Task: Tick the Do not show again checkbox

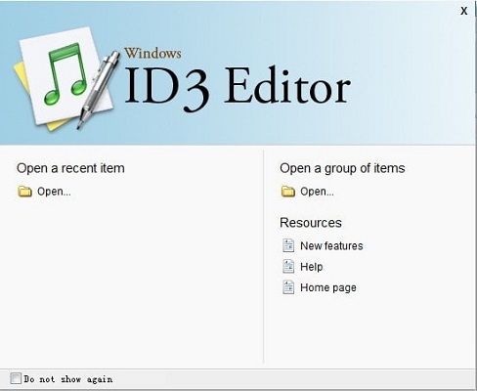Action: coord(16,378)
